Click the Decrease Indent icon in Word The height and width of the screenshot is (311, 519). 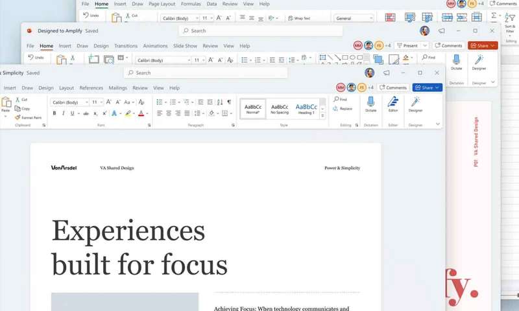click(200, 102)
